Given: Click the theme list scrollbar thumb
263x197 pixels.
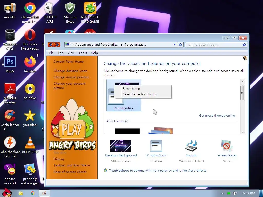Looking at the screenshot, I should click(x=242, y=93).
